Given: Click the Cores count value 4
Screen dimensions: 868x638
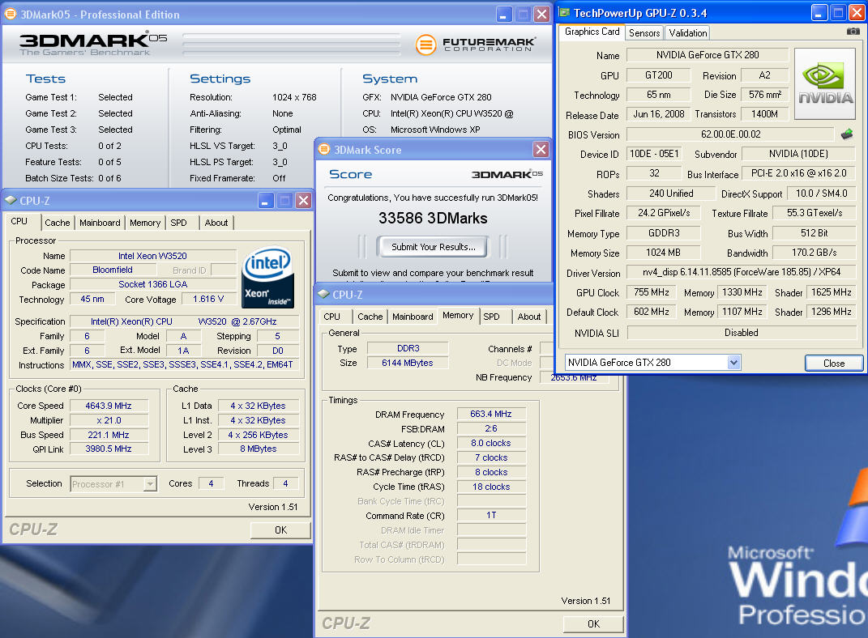Looking at the screenshot, I should [211, 483].
